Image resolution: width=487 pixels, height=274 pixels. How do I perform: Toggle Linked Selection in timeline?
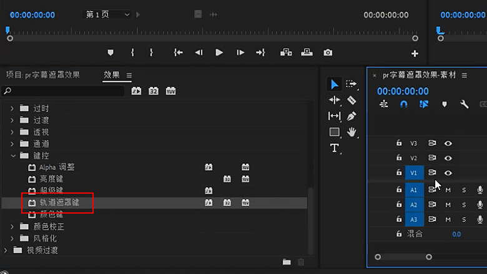pos(424,105)
